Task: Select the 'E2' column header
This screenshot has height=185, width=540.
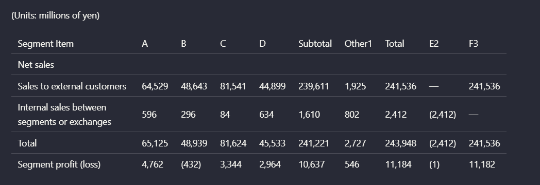Action: [x=434, y=44]
